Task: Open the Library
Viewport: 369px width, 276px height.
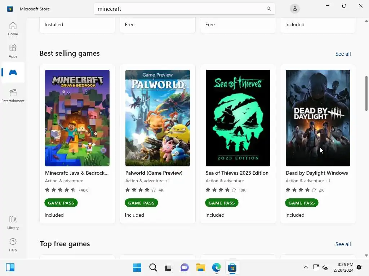Action: coord(13,222)
